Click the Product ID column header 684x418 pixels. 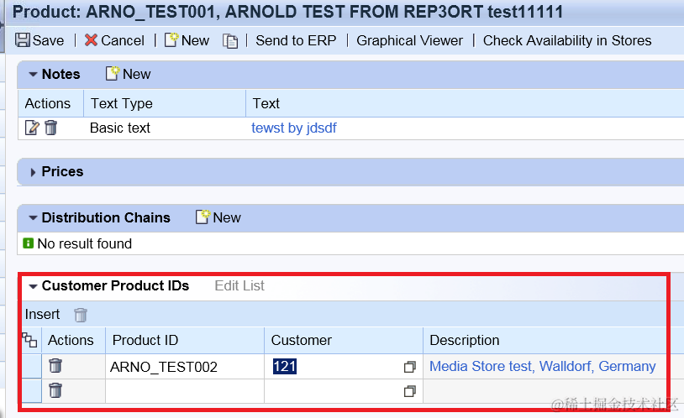coord(145,340)
